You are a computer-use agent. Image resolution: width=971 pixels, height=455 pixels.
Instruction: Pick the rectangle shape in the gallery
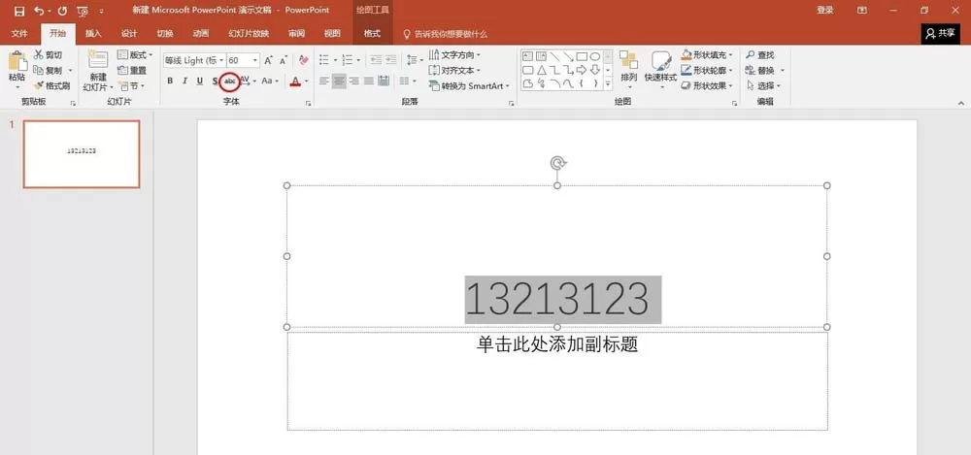[x=582, y=56]
